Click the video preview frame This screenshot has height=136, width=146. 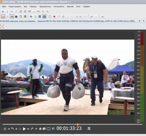68,77
